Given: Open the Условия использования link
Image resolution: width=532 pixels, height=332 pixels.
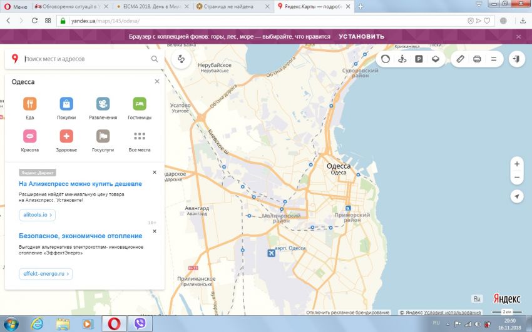Looking at the screenshot, I should click(x=453, y=313).
